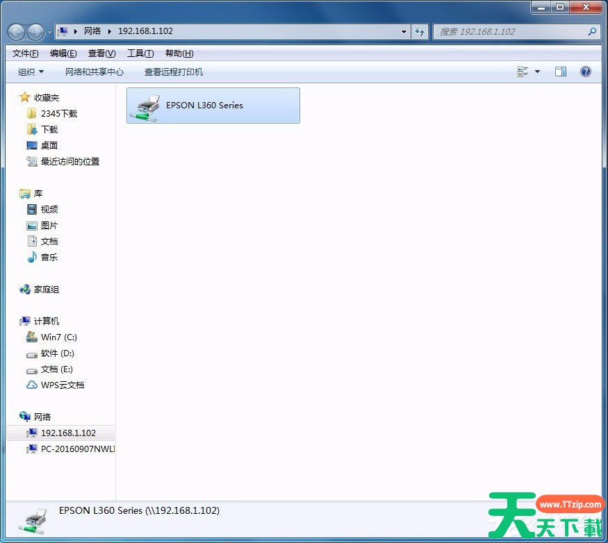Open the view options dropdown arrow
This screenshot has width=608, height=543.
(537, 72)
